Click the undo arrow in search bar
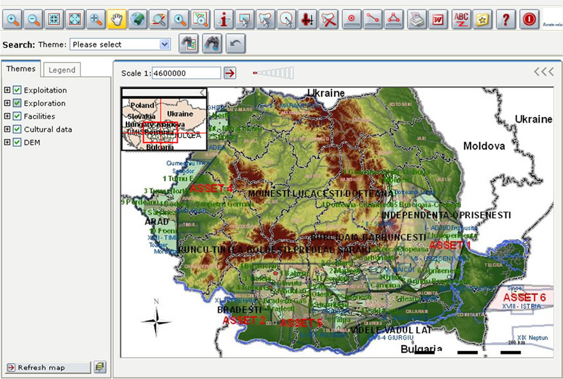Screen dimensions: 563x379 [x=236, y=43]
